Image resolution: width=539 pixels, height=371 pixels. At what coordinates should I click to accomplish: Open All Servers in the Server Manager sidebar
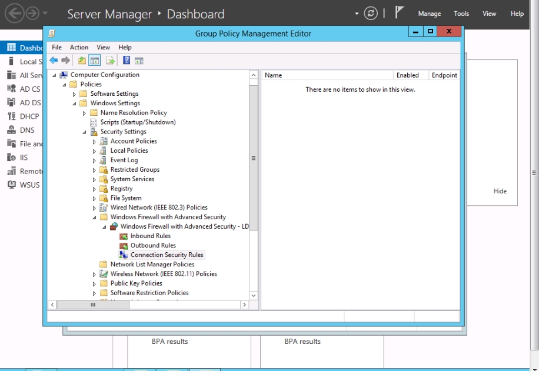(x=25, y=75)
